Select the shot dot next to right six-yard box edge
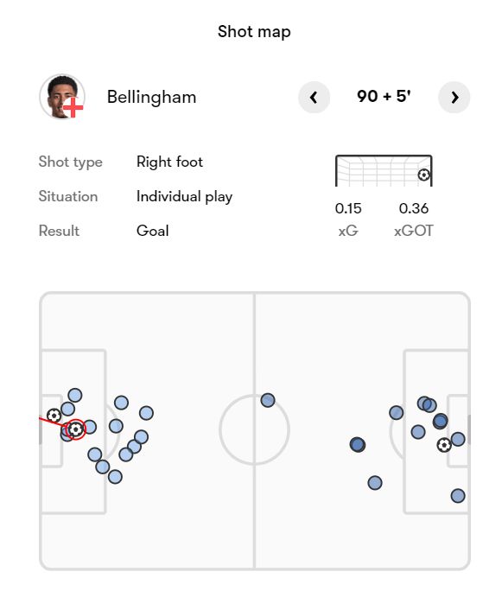Image resolution: width=502 pixels, height=591 pixels. [458, 439]
